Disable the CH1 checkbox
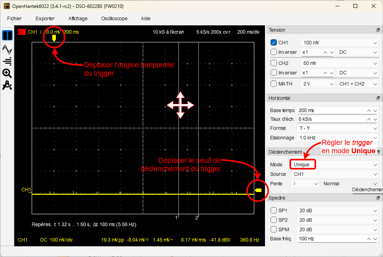 pyautogui.click(x=274, y=42)
